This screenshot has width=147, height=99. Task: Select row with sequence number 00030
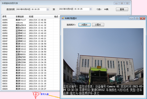point(31,86)
